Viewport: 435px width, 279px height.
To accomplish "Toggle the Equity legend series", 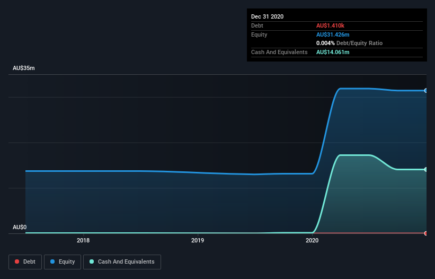I will [x=63, y=262].
